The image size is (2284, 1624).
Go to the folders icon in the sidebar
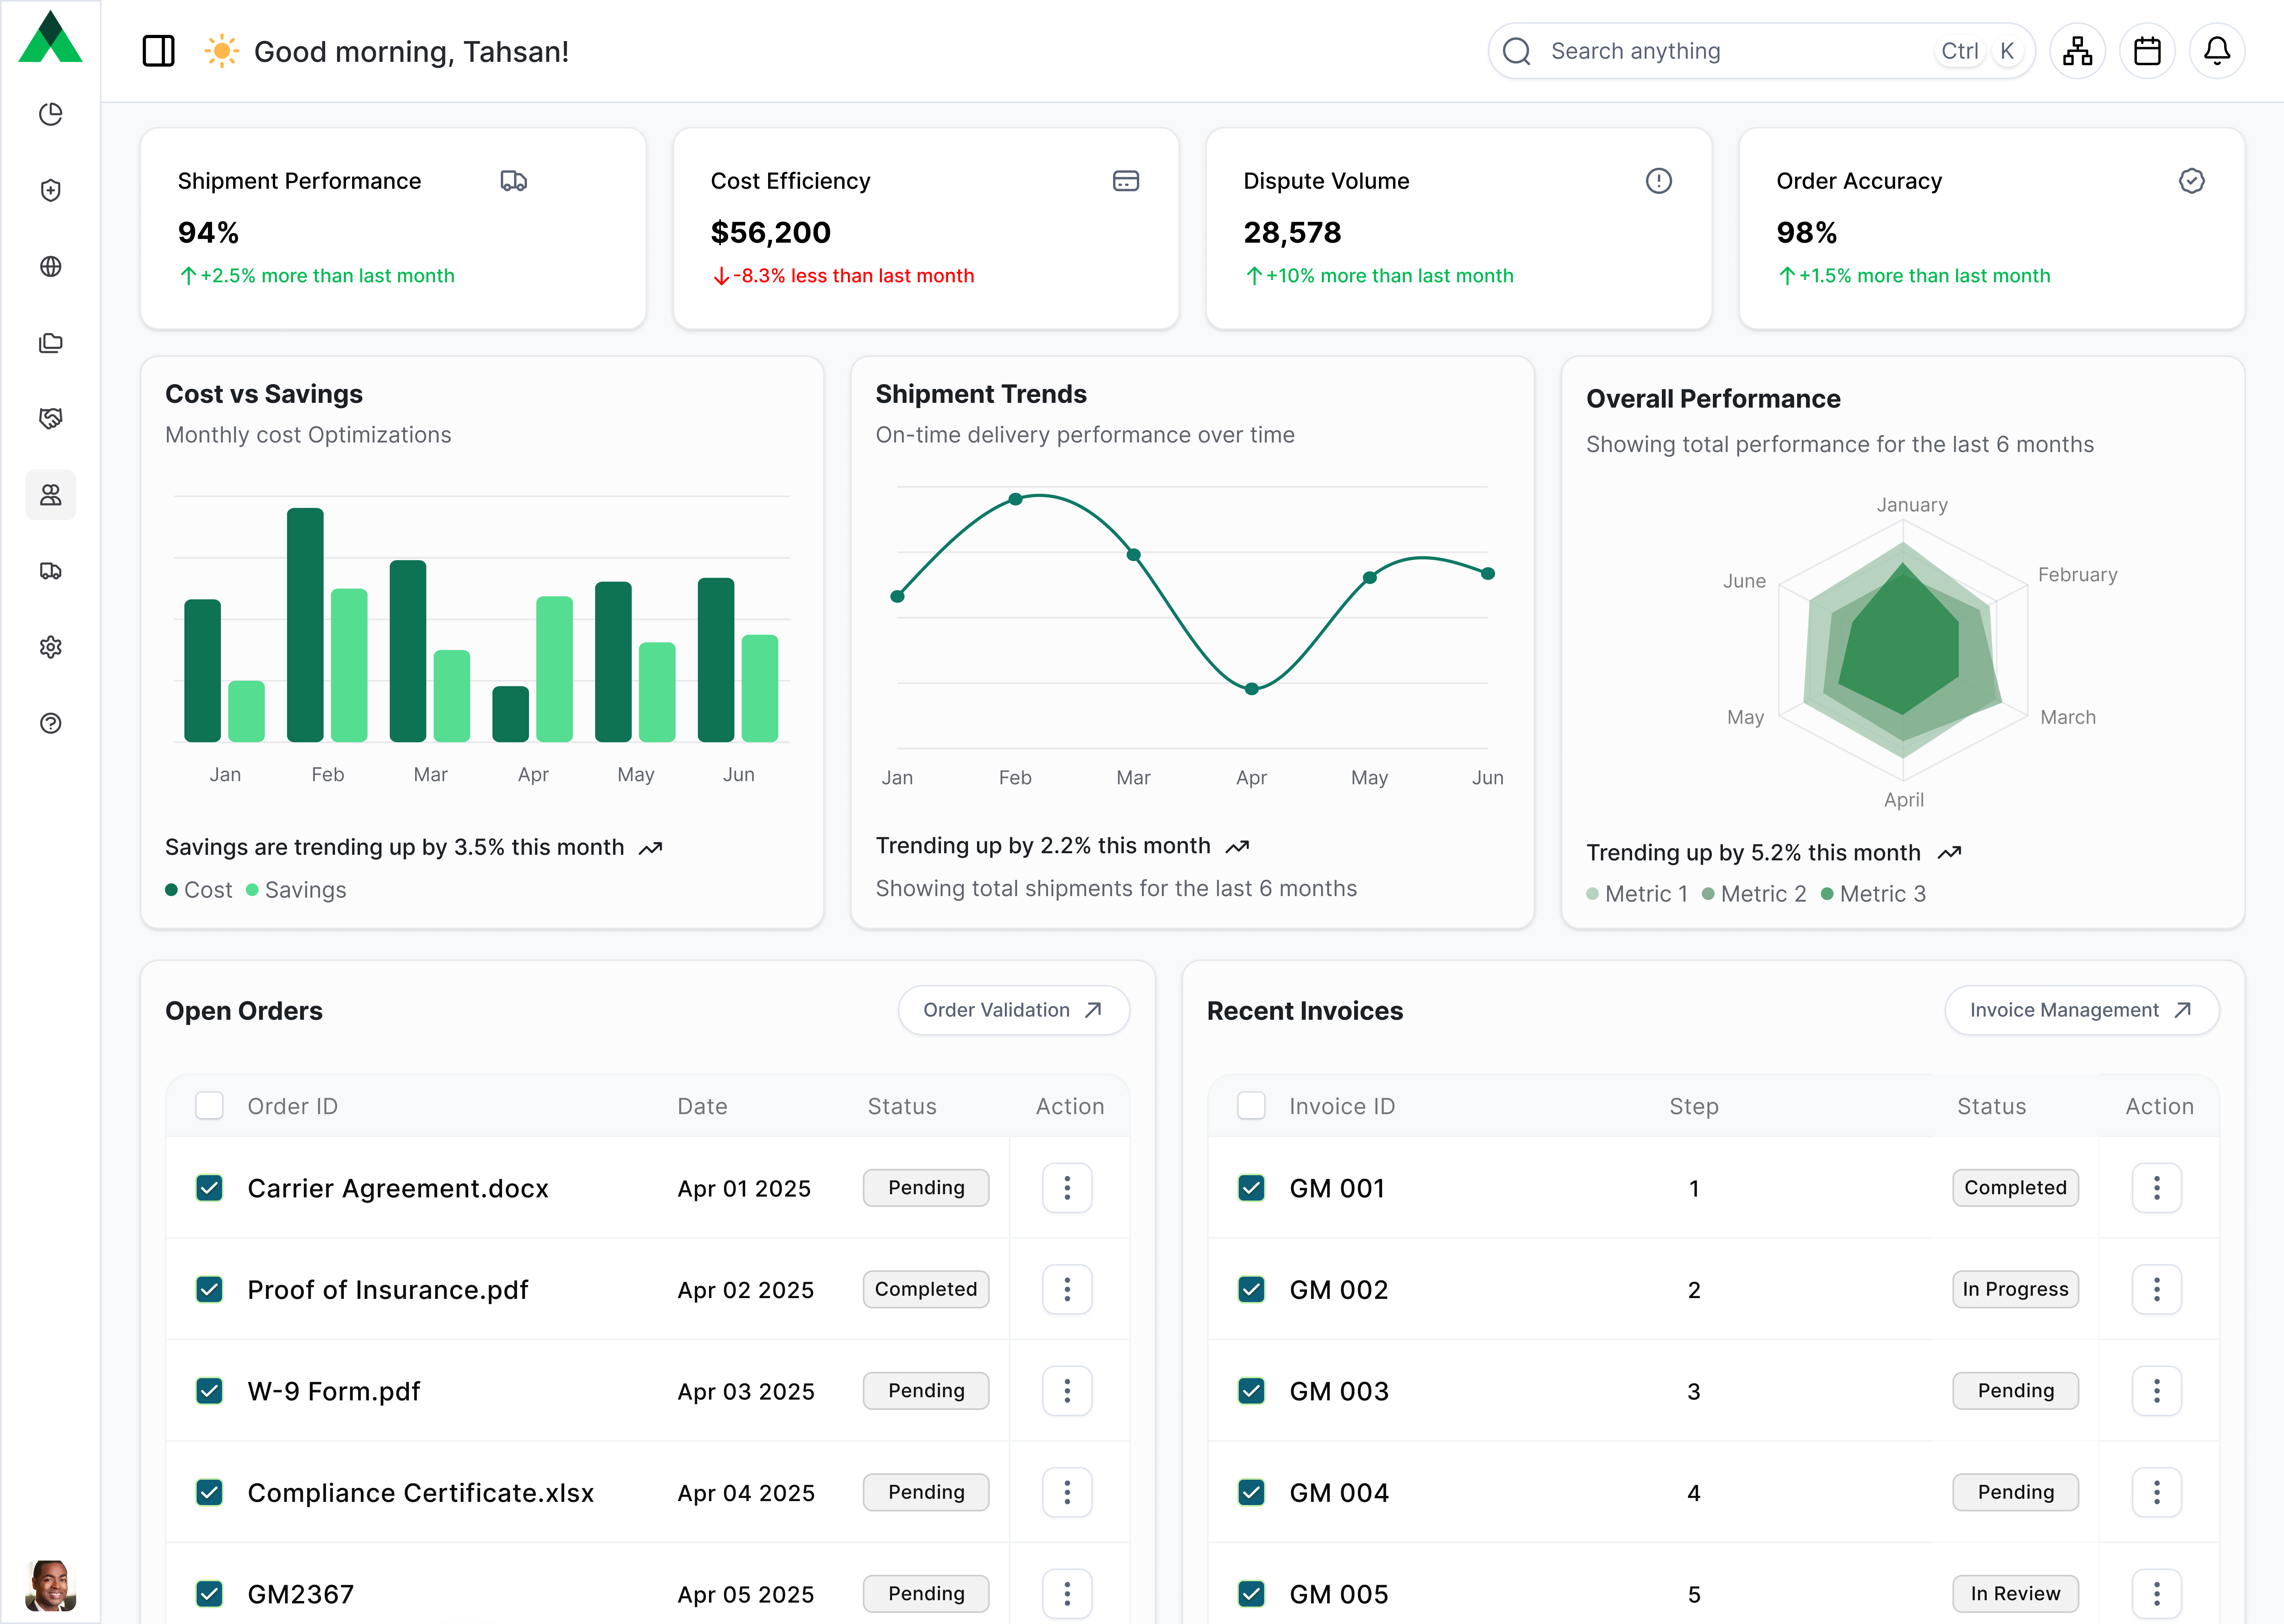pyautogui.click(x=51, y=343)
